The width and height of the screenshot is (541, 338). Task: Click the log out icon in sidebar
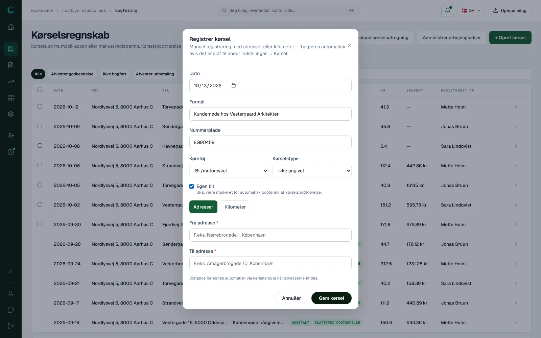pos(11,326)
